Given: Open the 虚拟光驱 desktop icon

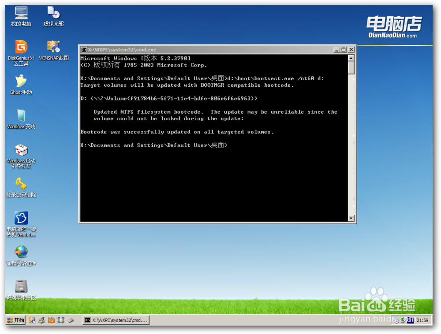Looking at the screenshot, I should tap(53, 16).
